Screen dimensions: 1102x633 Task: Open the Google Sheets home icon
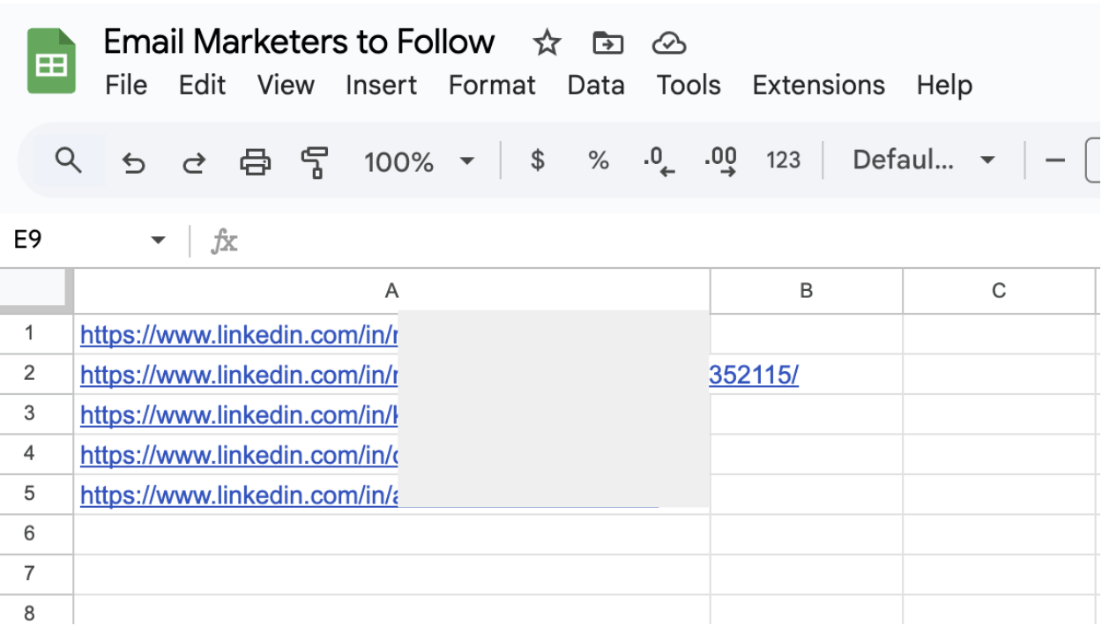click(x=51, y=61)
